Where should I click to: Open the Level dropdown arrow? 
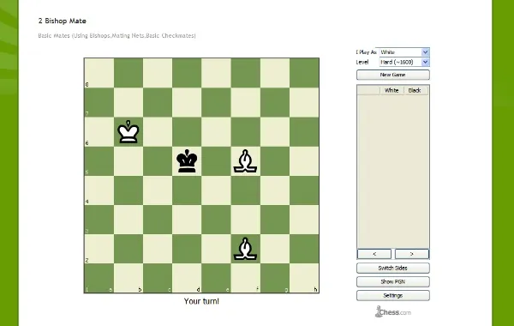(425, 62)
